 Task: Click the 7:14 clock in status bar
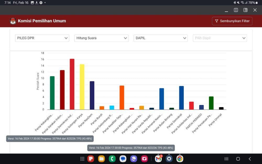coord(8,3)
